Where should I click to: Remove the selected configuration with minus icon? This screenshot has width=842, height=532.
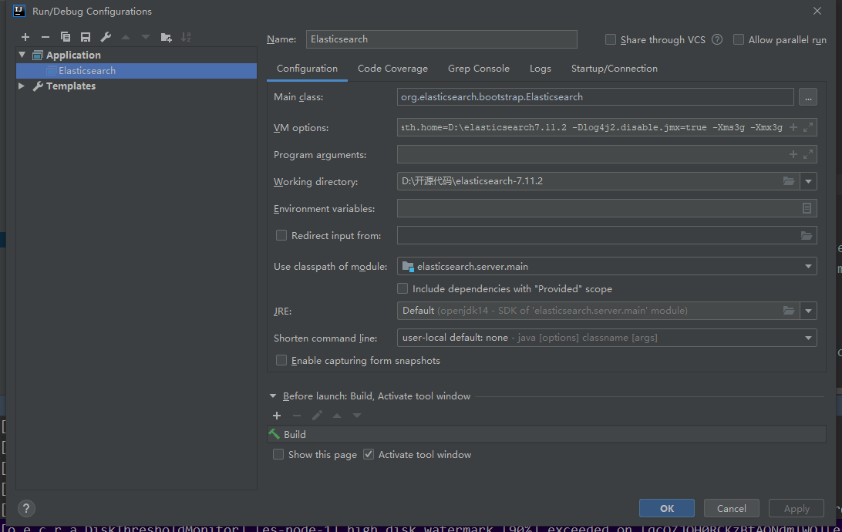45,37
